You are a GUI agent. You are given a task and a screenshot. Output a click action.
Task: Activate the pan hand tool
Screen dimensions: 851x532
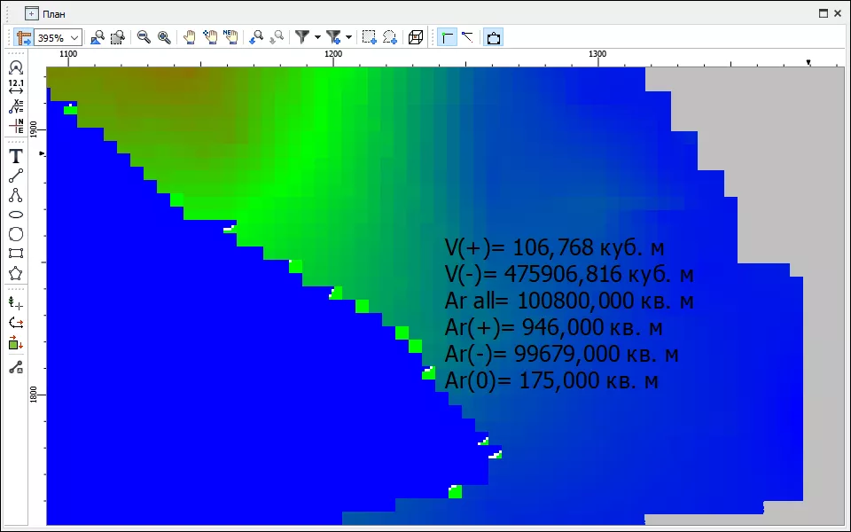pos(189,37)
